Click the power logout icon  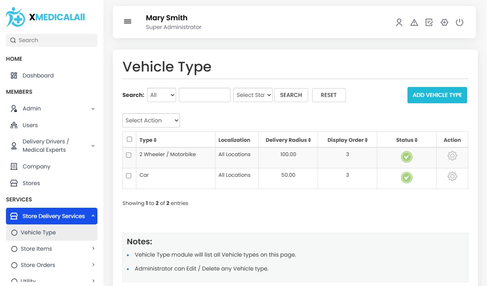[x=460, y=23]
